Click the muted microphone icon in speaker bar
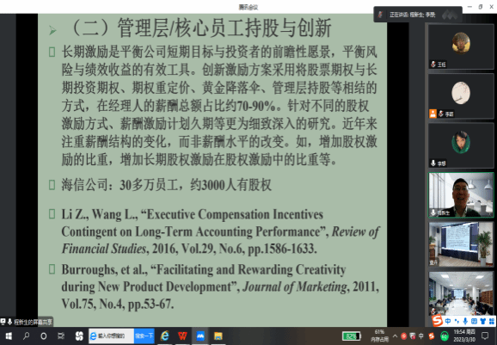Screen dimensions: 497x345 pyautogui.click(x=380, y=15)
